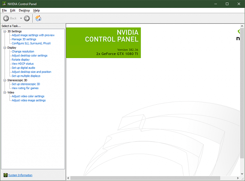Collapse the Stereoscopic 3D tree node

pos(5,80)
